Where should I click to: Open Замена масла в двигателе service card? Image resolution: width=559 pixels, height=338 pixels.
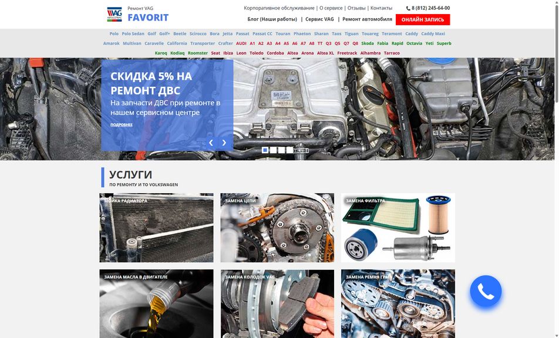tap(157, 303)
